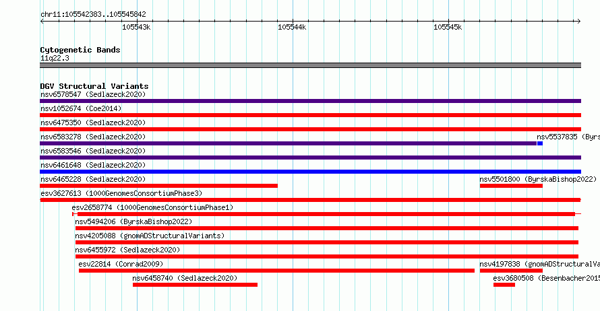The height and width of the screenshot is (311, 600).
Task: Click the chr11:105542383..105545842 coordinate label
Action: pos(93,14)
